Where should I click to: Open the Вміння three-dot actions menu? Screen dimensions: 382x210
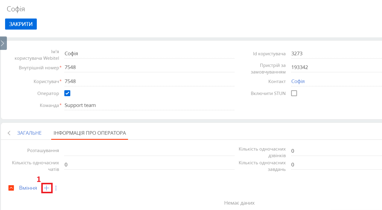click(56, 188)
